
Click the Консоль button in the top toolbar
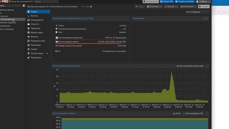[169, 6]
